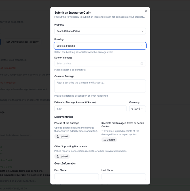Image resolution: width=190 pixels, height=191 pixels.
Task: Click 'Please select a booking first' hint
Action: click(x=70, y=70)
